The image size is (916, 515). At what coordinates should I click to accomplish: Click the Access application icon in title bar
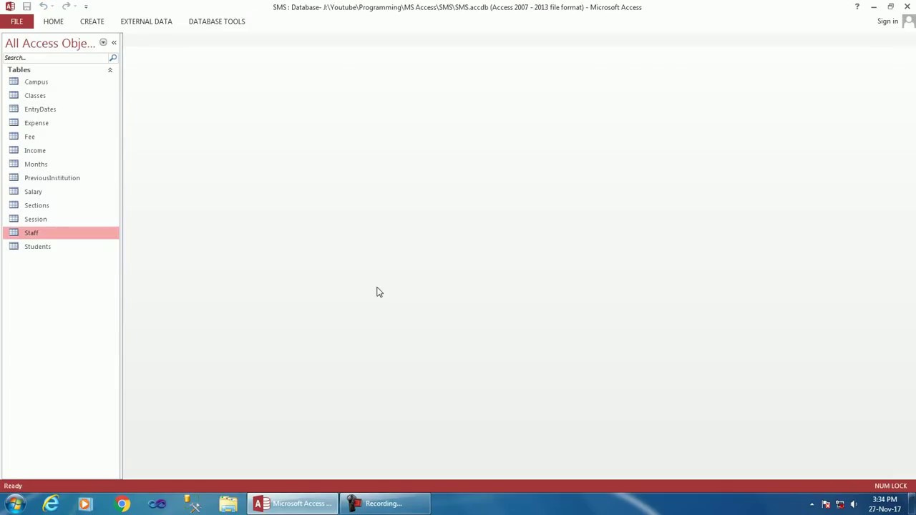tap(10, 6)
